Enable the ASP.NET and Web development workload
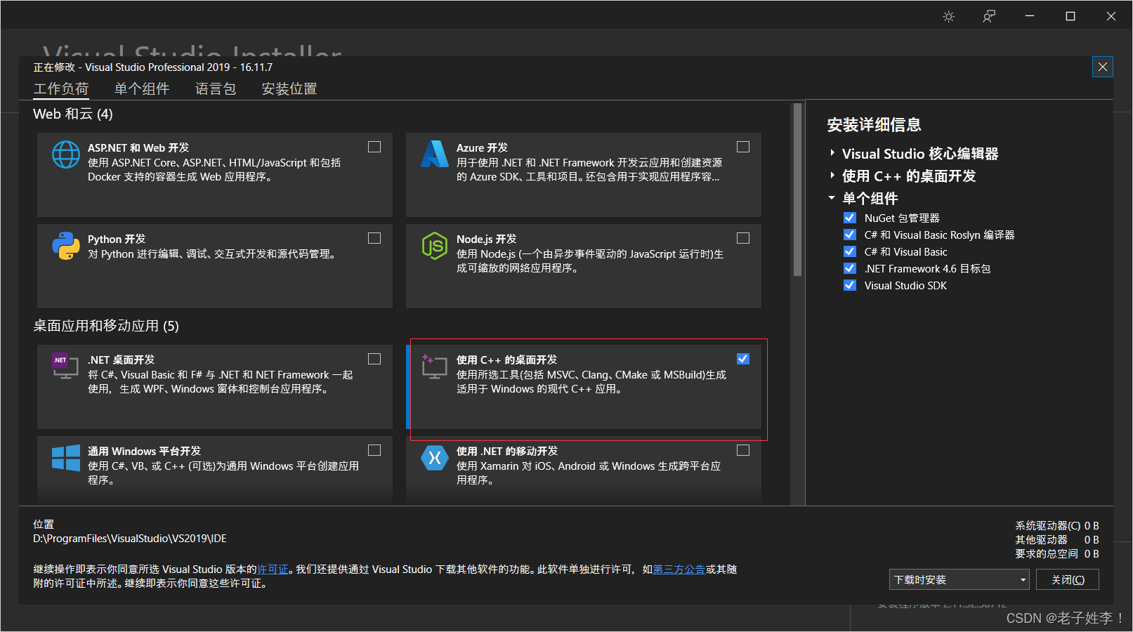Screen dimensions: 1133x632 point(374,147)
